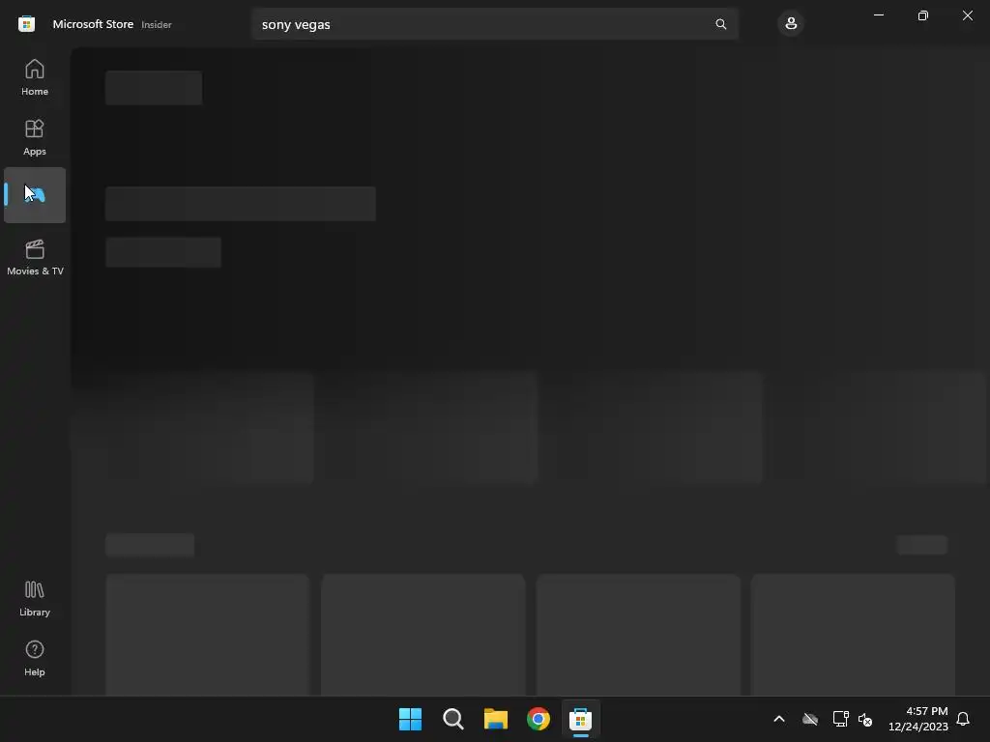Close the Microsoft Store window
The height and width of the screenshot is (742, 990).
pos(967,15)
